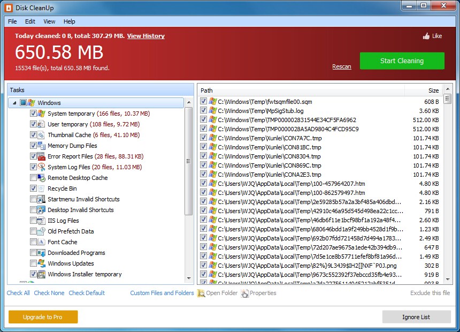
Task: Open the Edit menu
Action: pyautogui.click(x=30, y=21)
